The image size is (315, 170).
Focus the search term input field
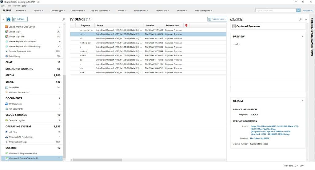click(276, 10)
